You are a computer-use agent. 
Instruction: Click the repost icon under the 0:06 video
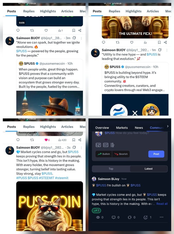coord(32,30)
